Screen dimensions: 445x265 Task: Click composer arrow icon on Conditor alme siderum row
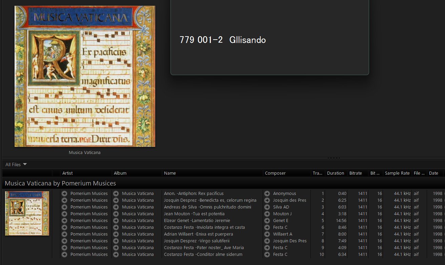267,255
